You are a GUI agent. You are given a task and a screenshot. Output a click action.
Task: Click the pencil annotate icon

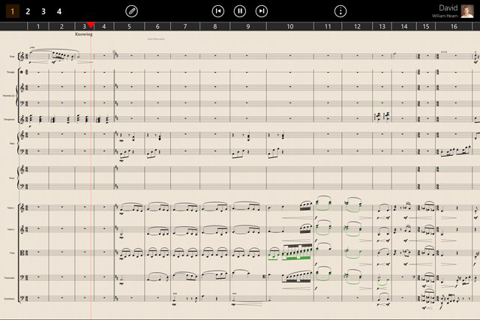131,11
